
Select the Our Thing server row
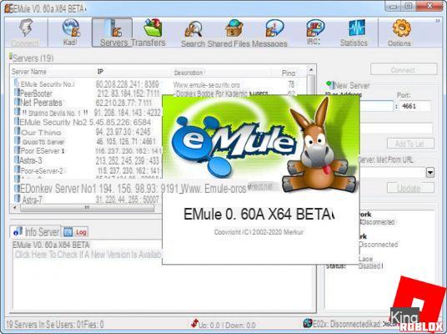[x=88, y=132]
